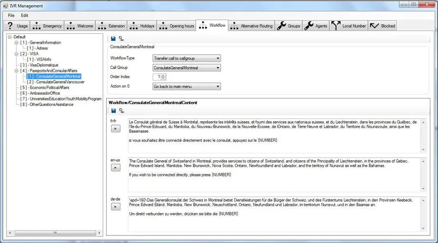The width and height of the screenshot is (438, 243).
Task: Select the Adress tree item
Action: [x=37, y=48]
